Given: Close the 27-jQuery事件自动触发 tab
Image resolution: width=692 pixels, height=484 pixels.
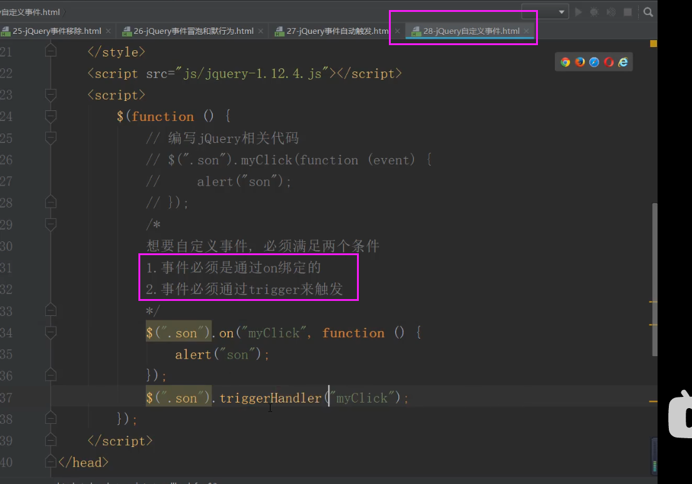Looking at the screenshot, I should 397,31.
